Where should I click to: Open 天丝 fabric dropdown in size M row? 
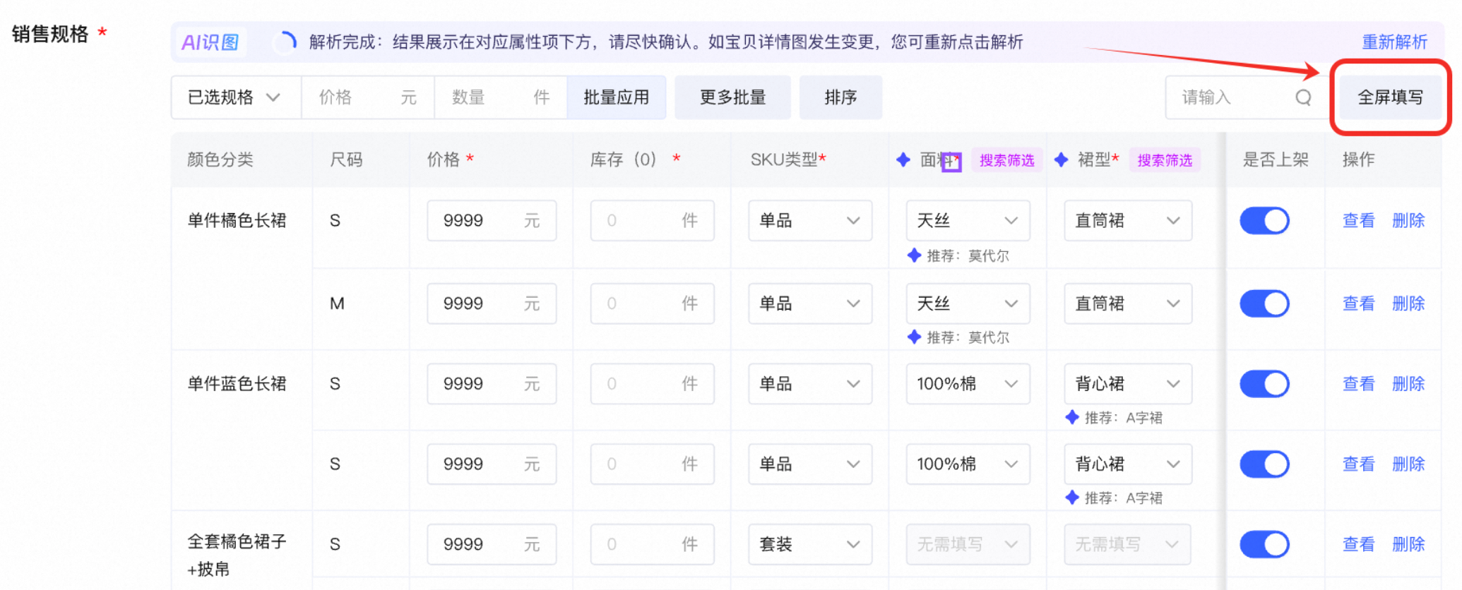pyautogui.click(x=968, y=304)
